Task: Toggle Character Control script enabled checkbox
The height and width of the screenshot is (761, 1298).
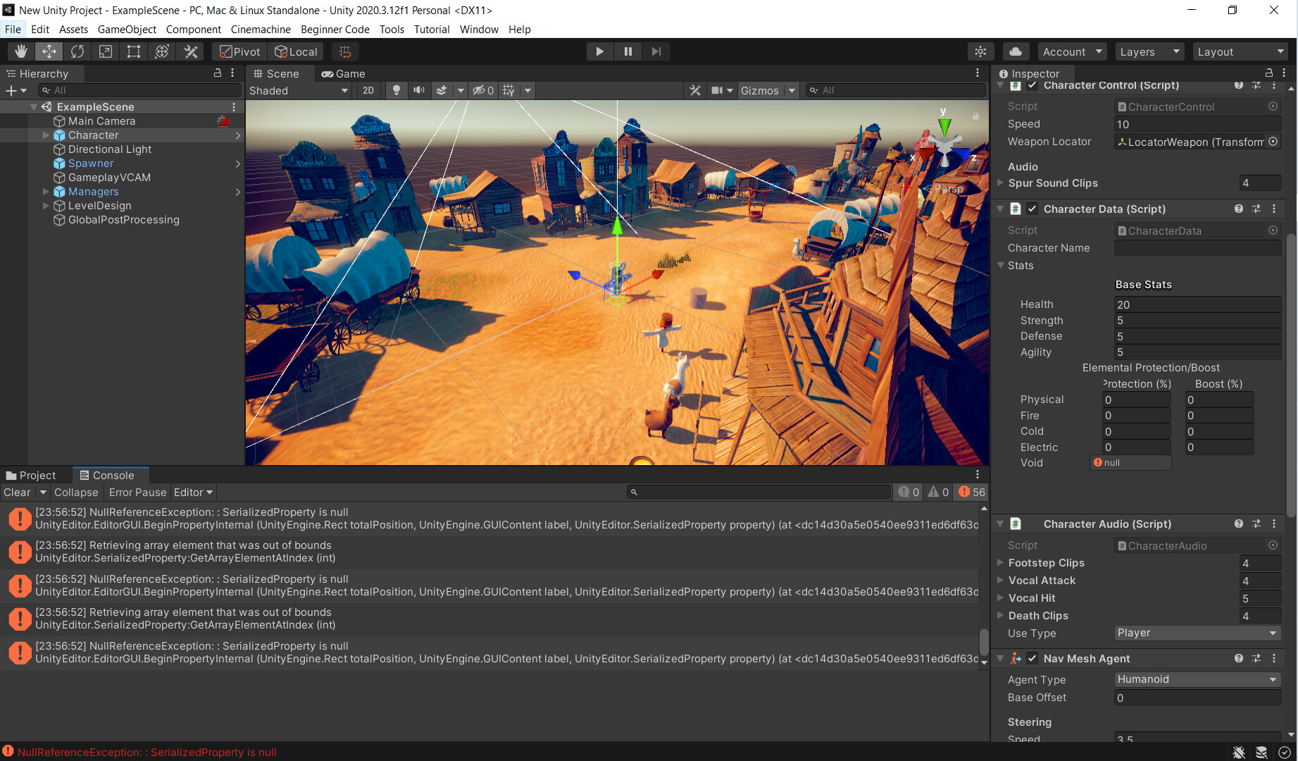Action: (x=1032, y=85)
